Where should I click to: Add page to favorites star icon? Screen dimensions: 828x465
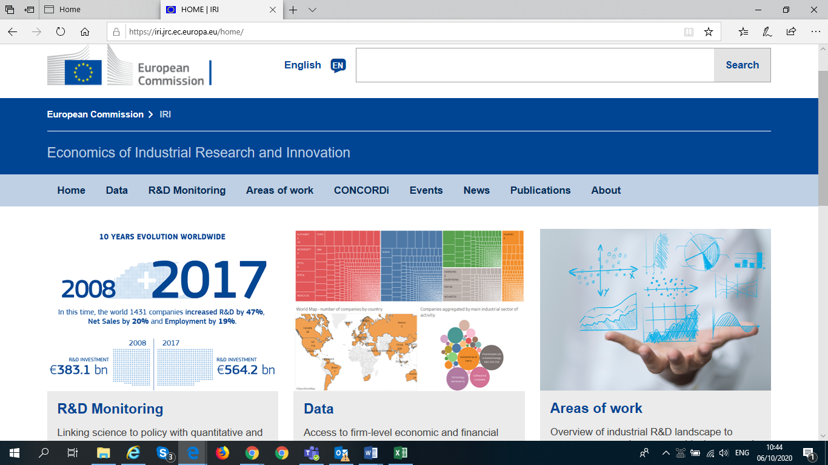coord(708,31)
